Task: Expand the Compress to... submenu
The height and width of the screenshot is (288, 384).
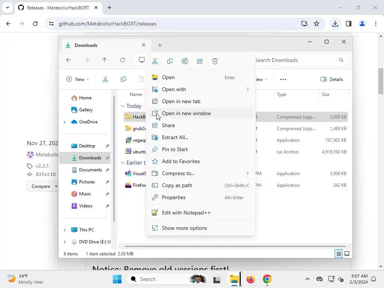Action: point(201,173)
